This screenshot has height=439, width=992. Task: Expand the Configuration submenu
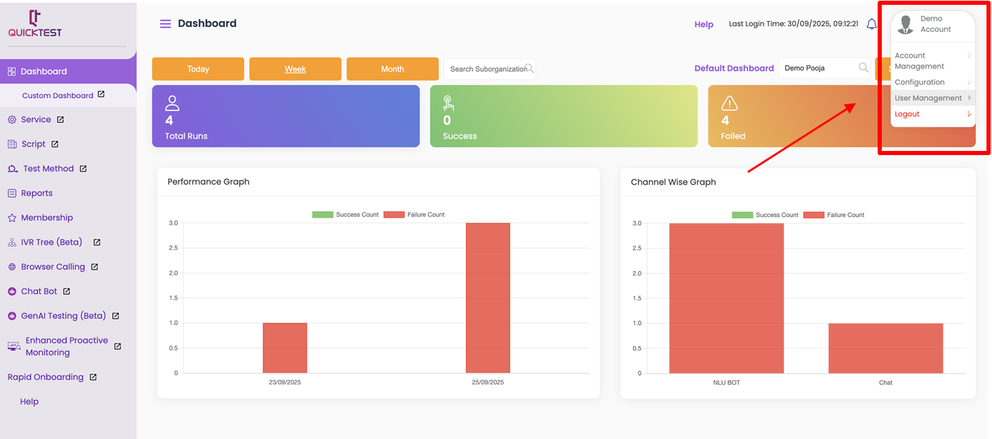[x=969, y=82]
